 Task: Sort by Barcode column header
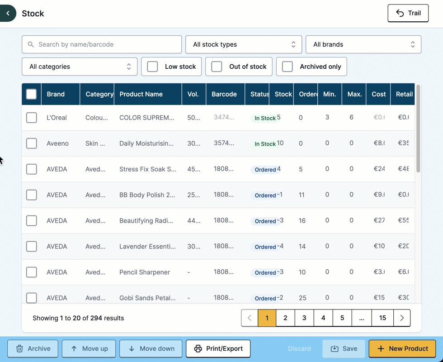point(225,94)
